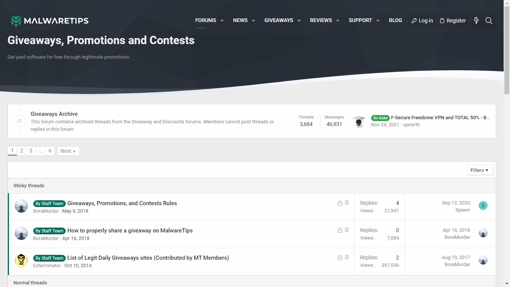The image size is (510, 287).
Task: Click the Giveaways Archive status circle icon
Action: (19, 121)
